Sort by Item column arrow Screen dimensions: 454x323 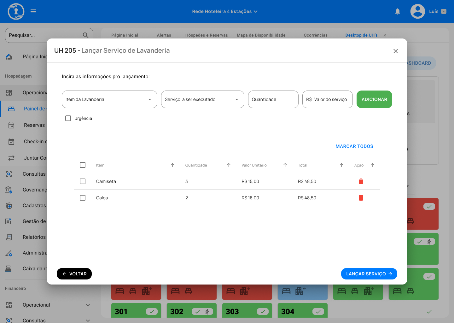[x=172, y=165]
